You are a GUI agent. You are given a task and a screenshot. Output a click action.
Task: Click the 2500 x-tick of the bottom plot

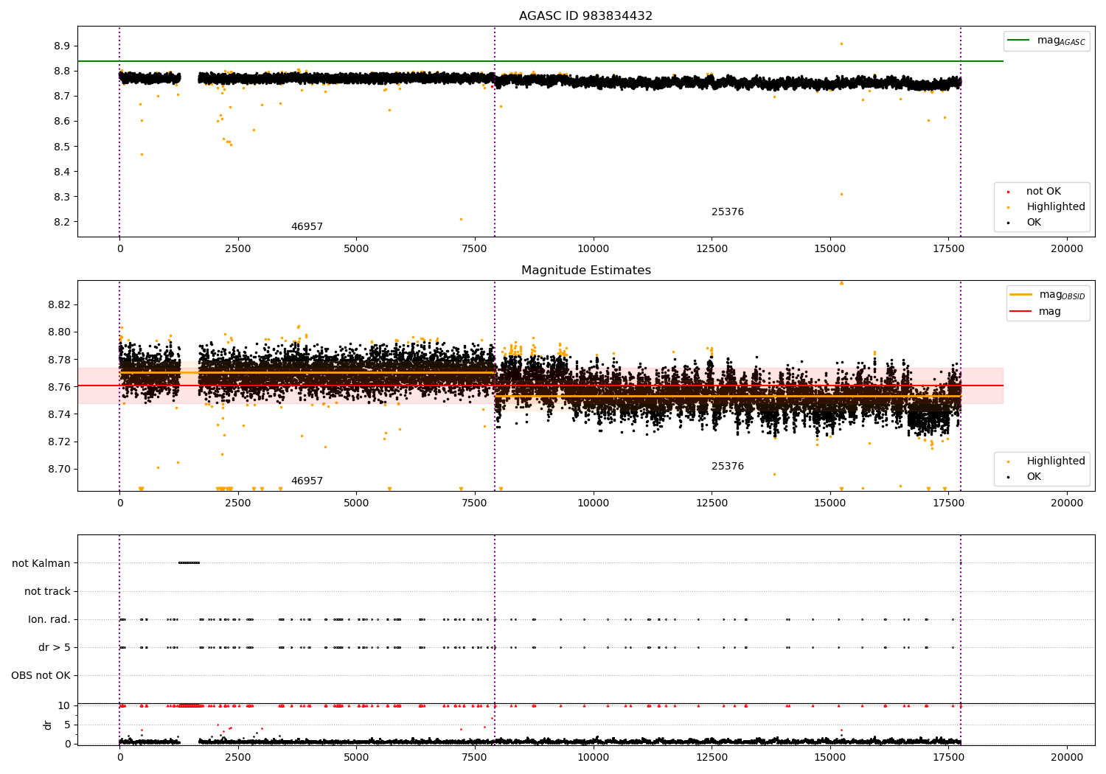[238, 757]
